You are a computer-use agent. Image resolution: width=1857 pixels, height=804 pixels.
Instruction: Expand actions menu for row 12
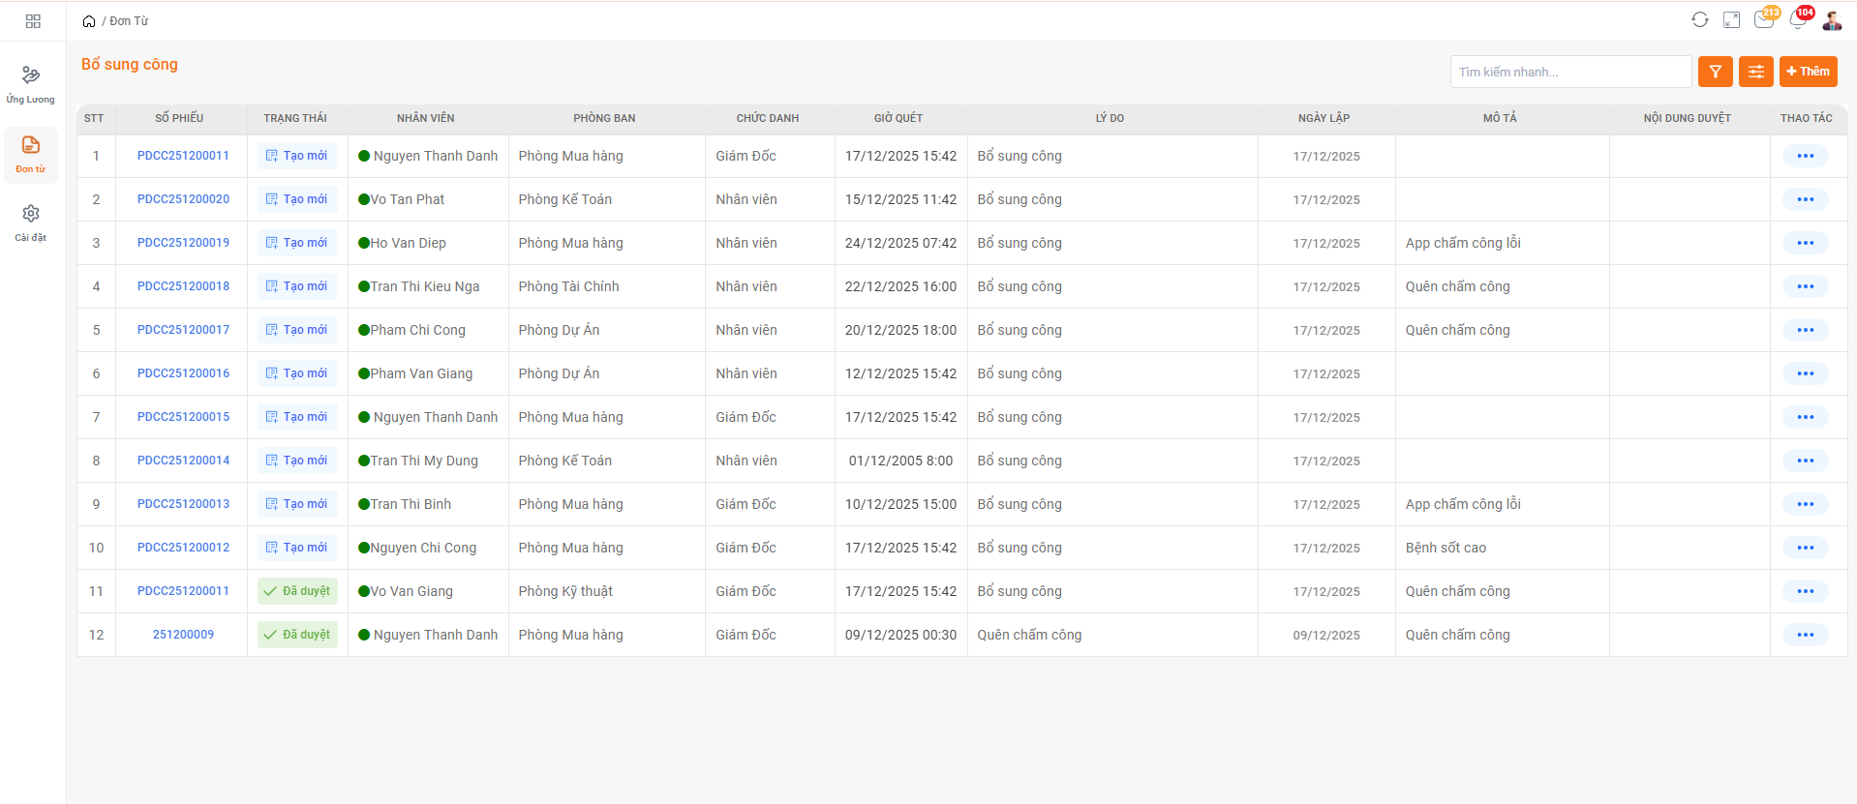[1805, 635]
